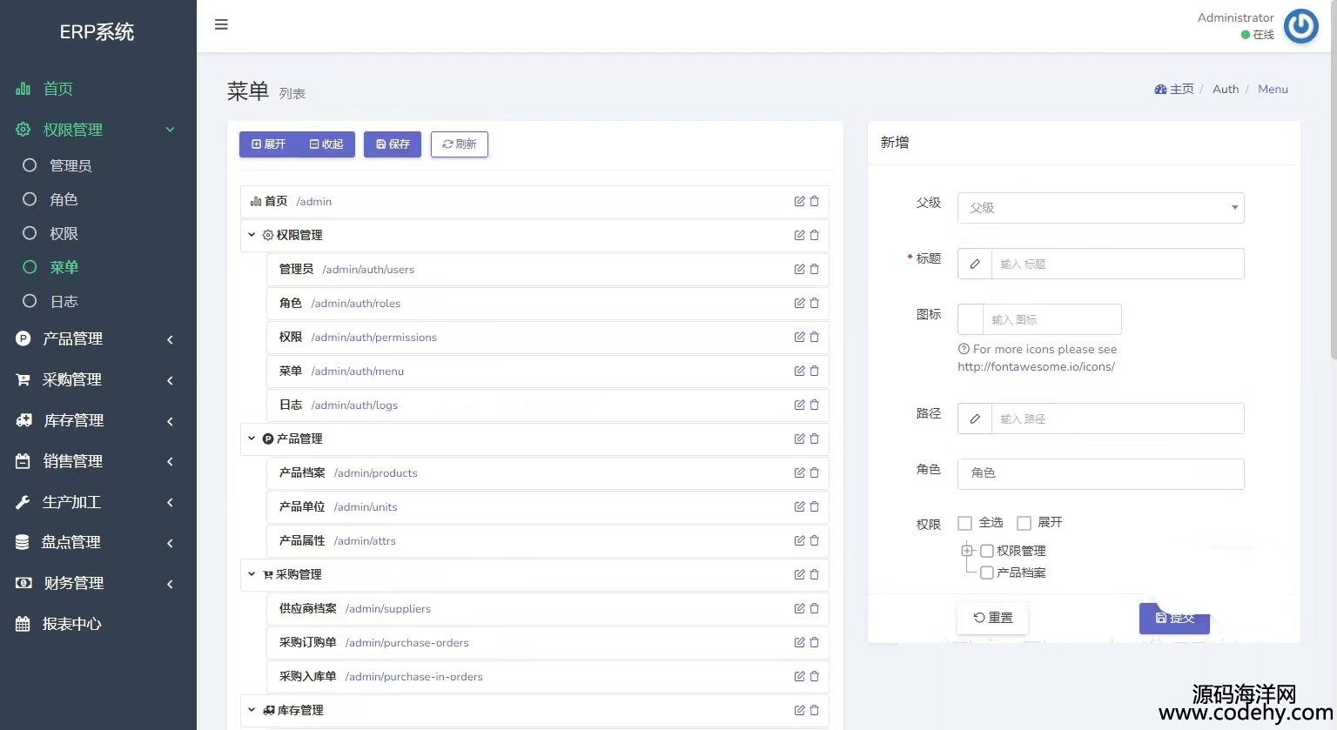Click the 保存 button
Screen dimensions: 1337x730
coord(393,144)
